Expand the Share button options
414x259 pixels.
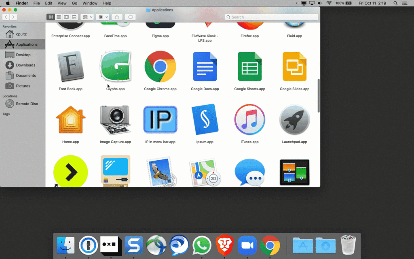[117, 17]
